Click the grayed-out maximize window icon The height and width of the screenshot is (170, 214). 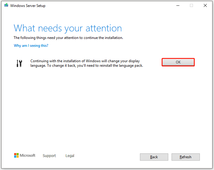click(191, 5)
